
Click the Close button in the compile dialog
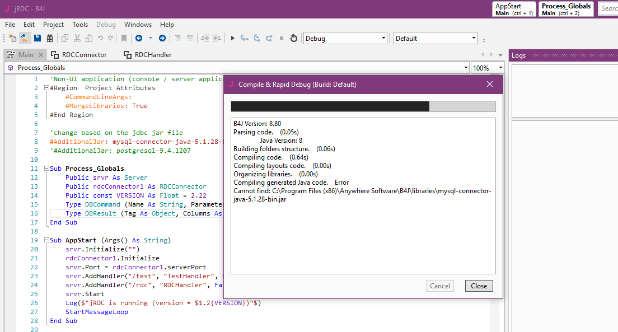pos(479,286)
